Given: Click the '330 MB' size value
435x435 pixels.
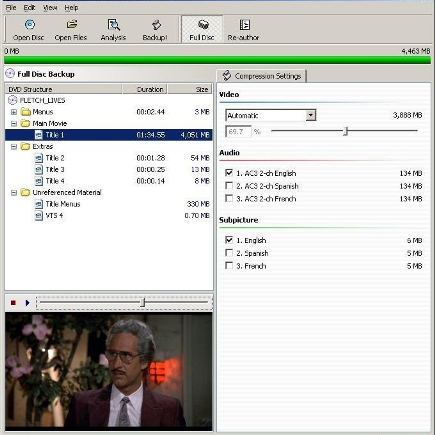Looking at the screenshot, I should tap(198, 204).
